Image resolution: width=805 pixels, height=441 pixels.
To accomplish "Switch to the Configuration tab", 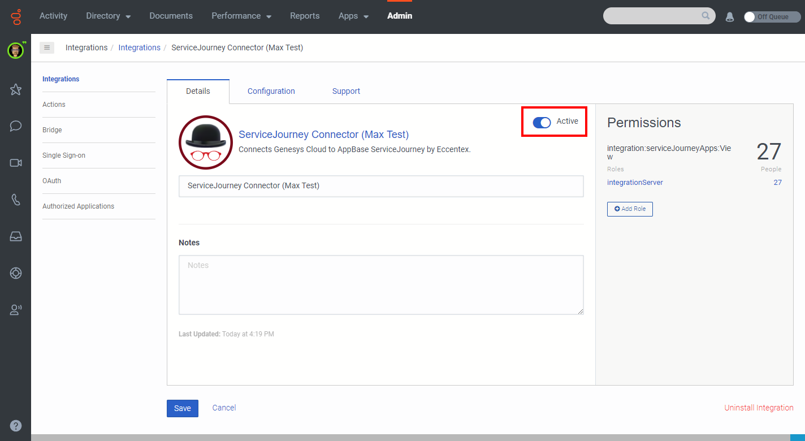I will (271, 91).
